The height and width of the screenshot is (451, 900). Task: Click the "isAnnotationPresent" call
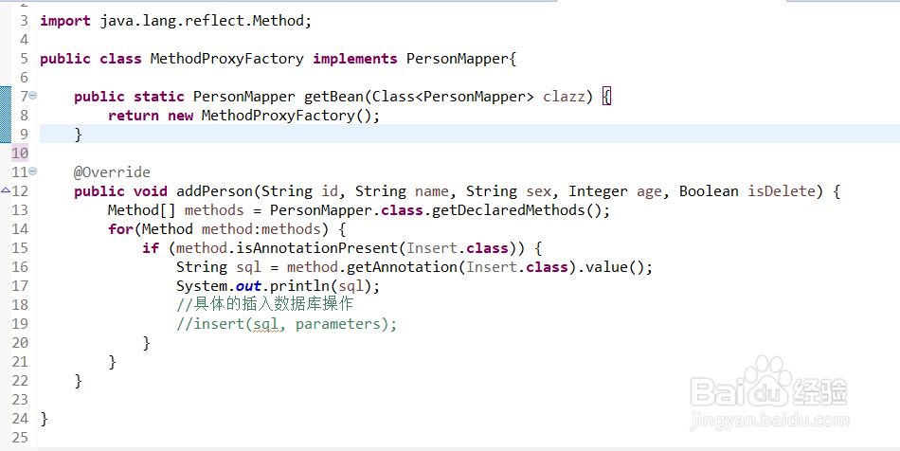[x=317, y=248]
